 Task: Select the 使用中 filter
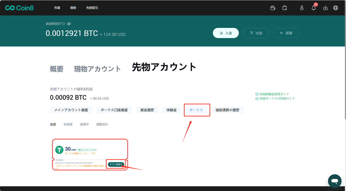coord(84,124)
